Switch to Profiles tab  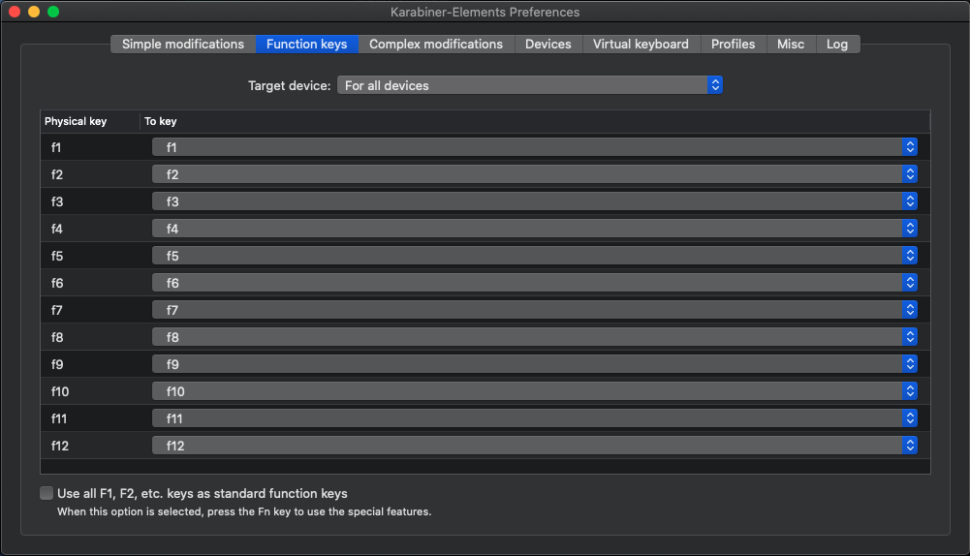pyautogui.click(x=733, y=44)
